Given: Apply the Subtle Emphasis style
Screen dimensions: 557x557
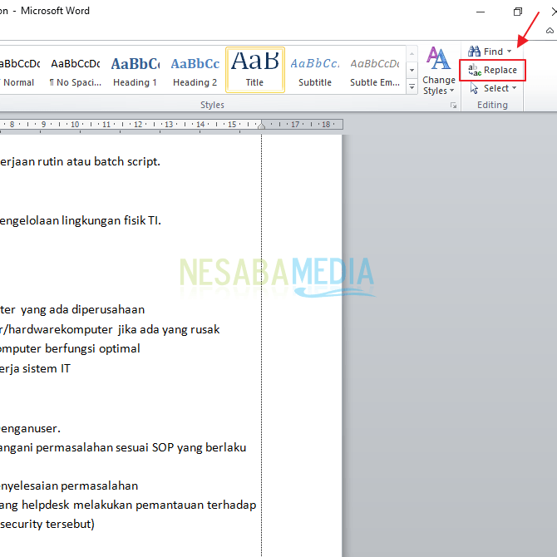Looking at the screenshot, I should [375, 71].
